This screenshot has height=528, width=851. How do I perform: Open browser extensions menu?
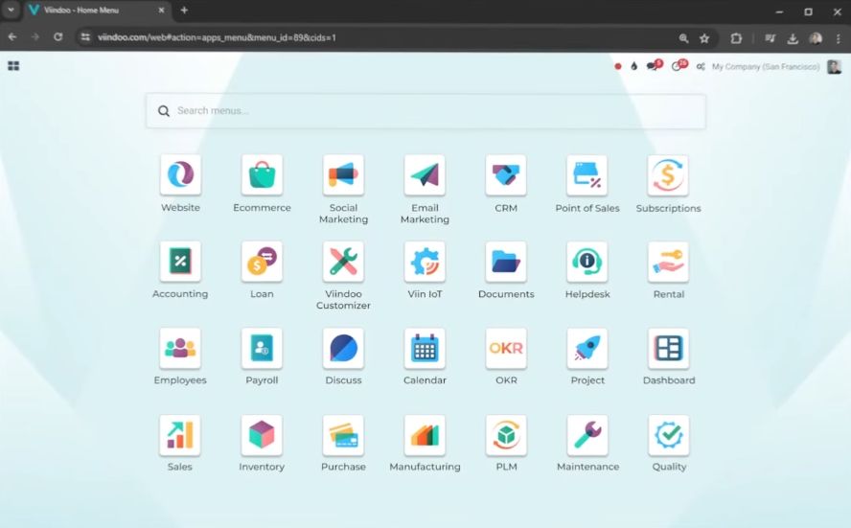coord(736,38)
